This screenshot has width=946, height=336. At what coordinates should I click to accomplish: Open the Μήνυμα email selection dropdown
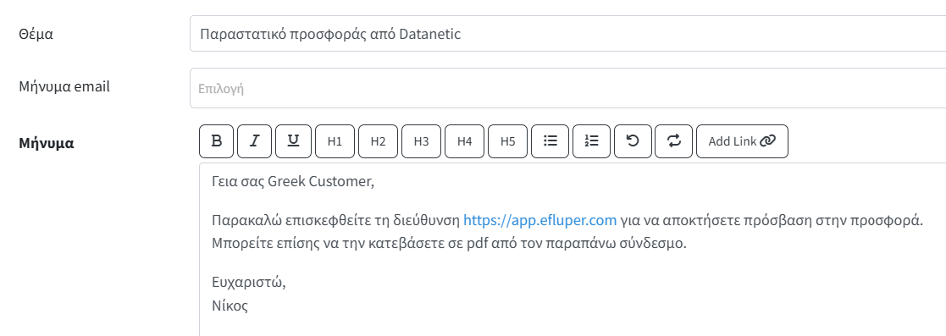(567, 88)
